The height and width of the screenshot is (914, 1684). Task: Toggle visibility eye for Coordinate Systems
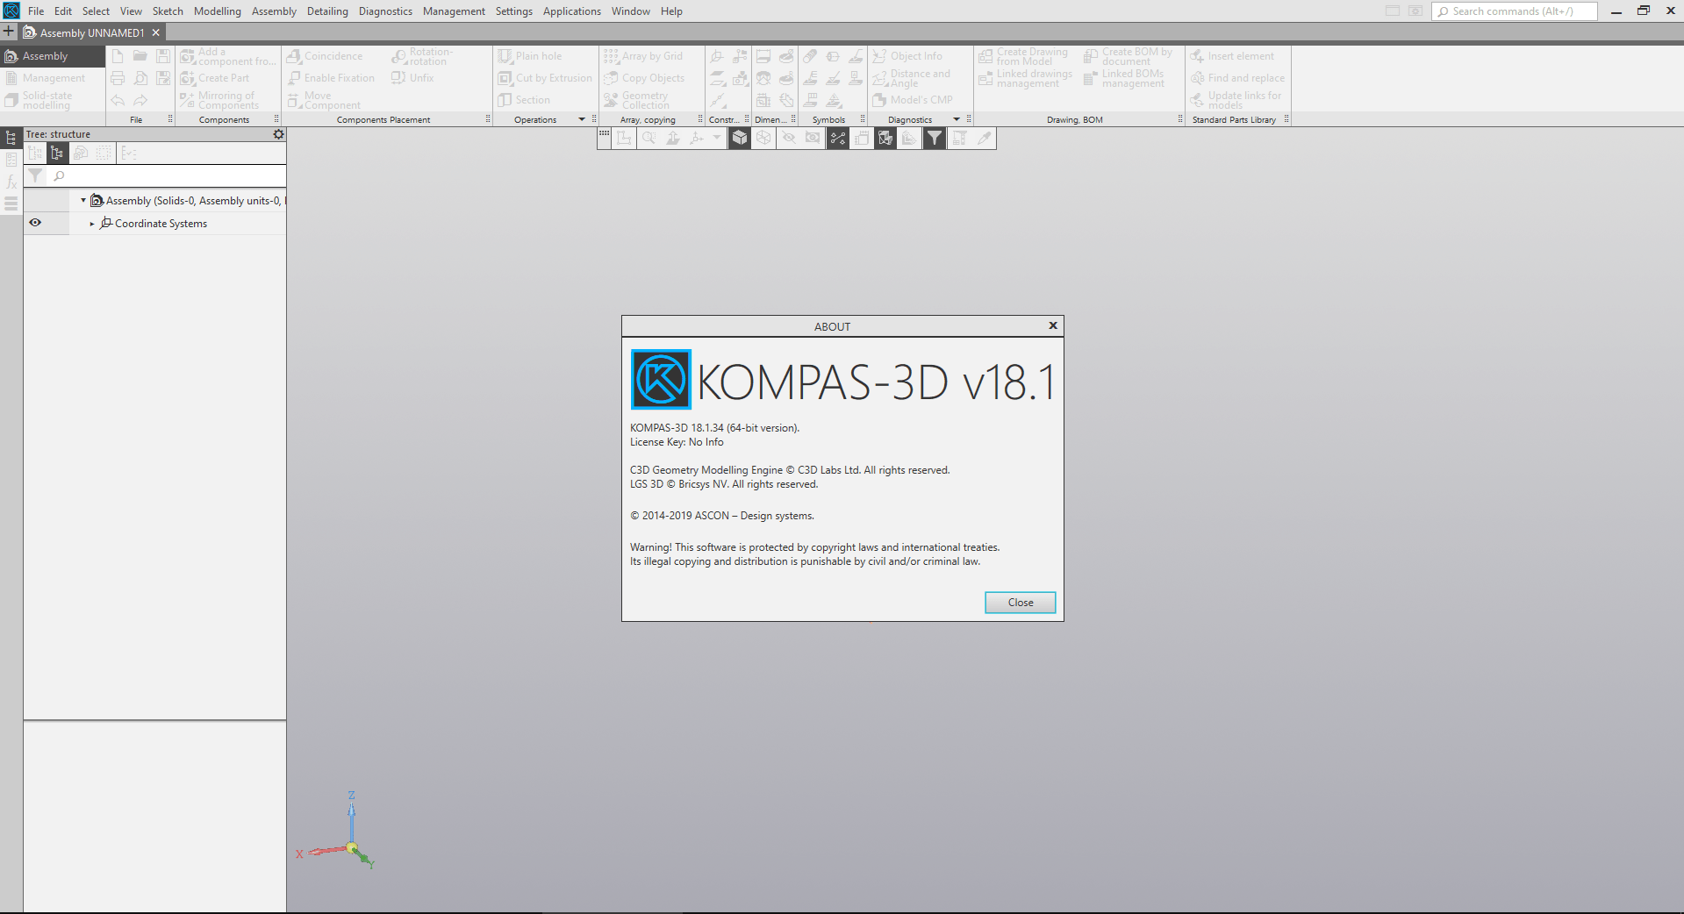[x=35, y=223]
